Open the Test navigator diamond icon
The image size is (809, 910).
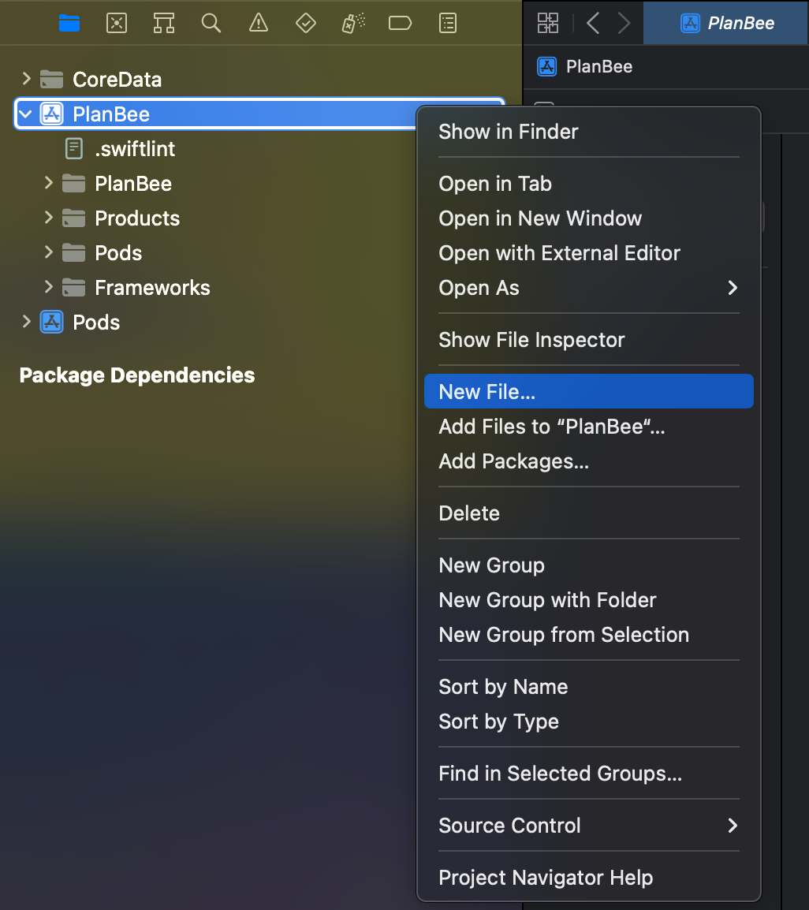point(306,23)
